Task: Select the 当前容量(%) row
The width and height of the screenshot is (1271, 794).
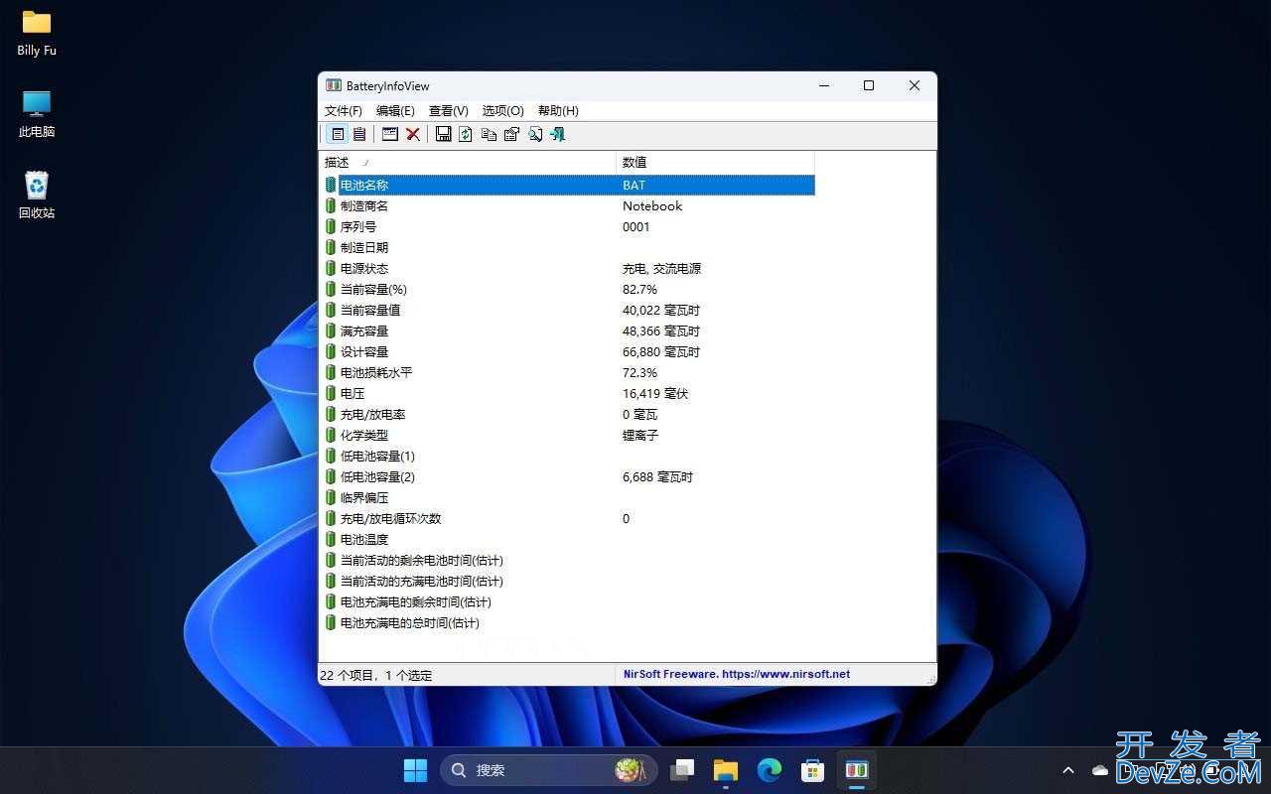Action: (x=570, y=289)
